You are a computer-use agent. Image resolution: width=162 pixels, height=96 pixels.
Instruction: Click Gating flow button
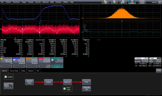[48, 82]
